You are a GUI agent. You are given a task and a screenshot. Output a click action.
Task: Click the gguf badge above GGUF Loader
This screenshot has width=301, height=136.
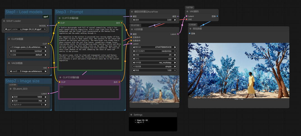(x=46, y=17)
